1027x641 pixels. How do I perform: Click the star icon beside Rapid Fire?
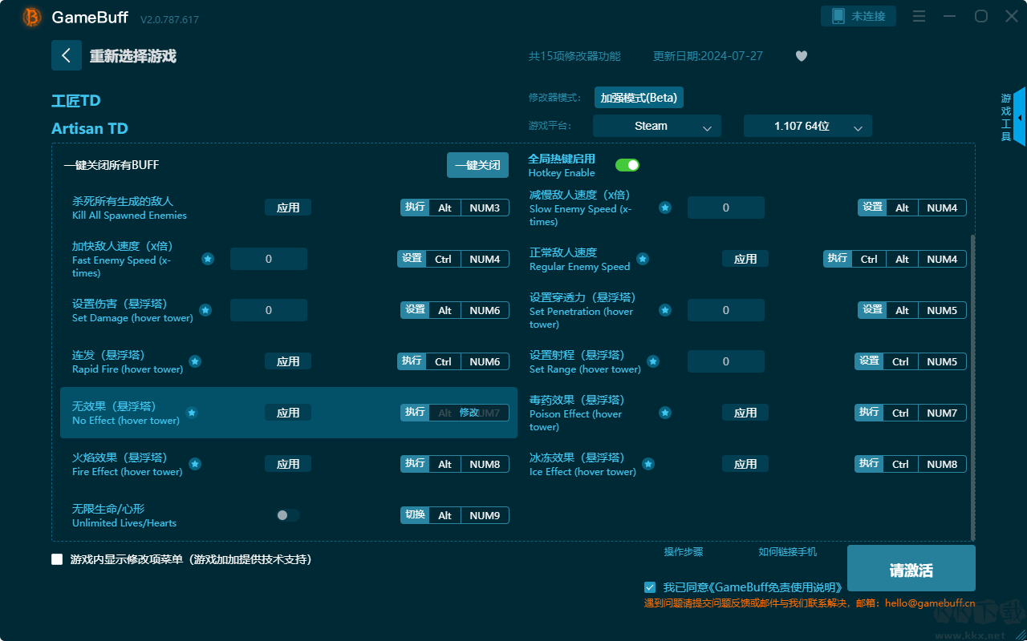pos(195,361)
